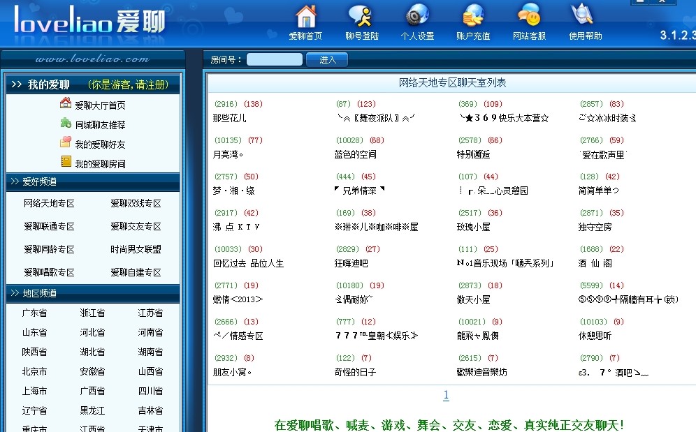Click house icon beside 爱聊大厅首页
Screen dimensions: 696x432
click(66, 103)
